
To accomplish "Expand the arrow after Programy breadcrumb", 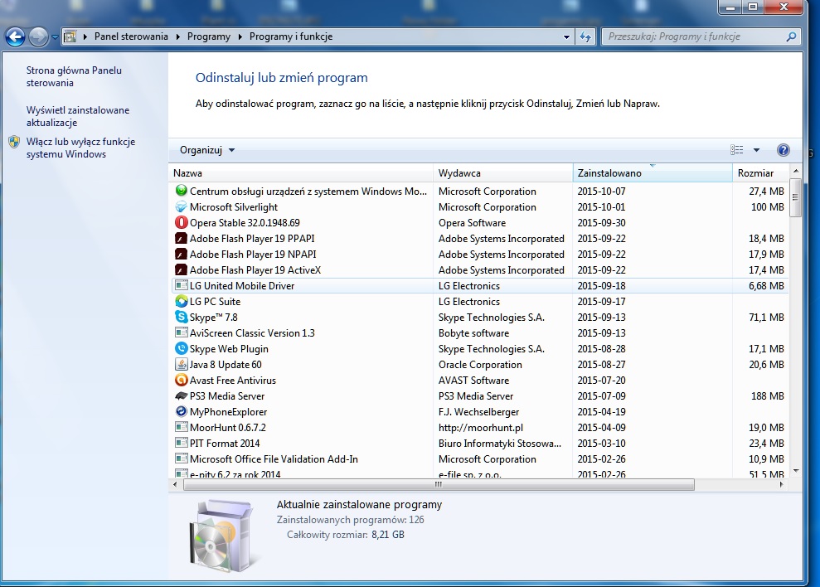I will pos(240,36).
